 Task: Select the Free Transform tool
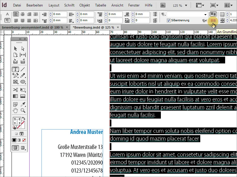pos(23,90)
